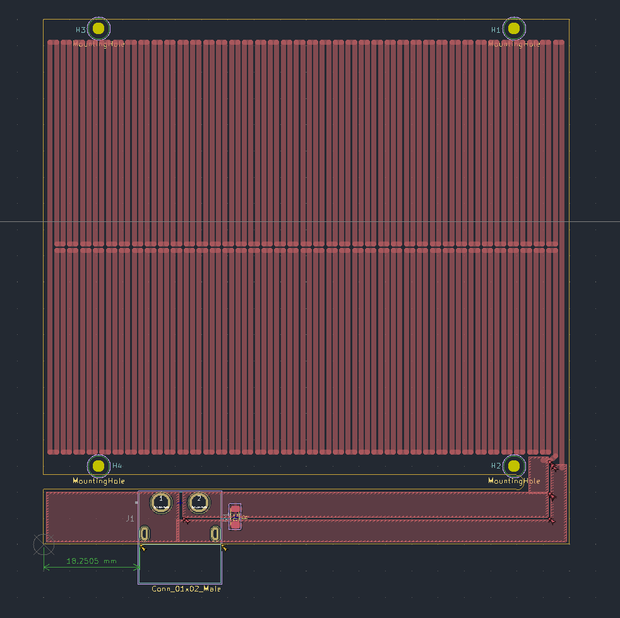
Task: Select the H1 mounting hole pad
Action: pyautogui.click(x=514, y=28)
